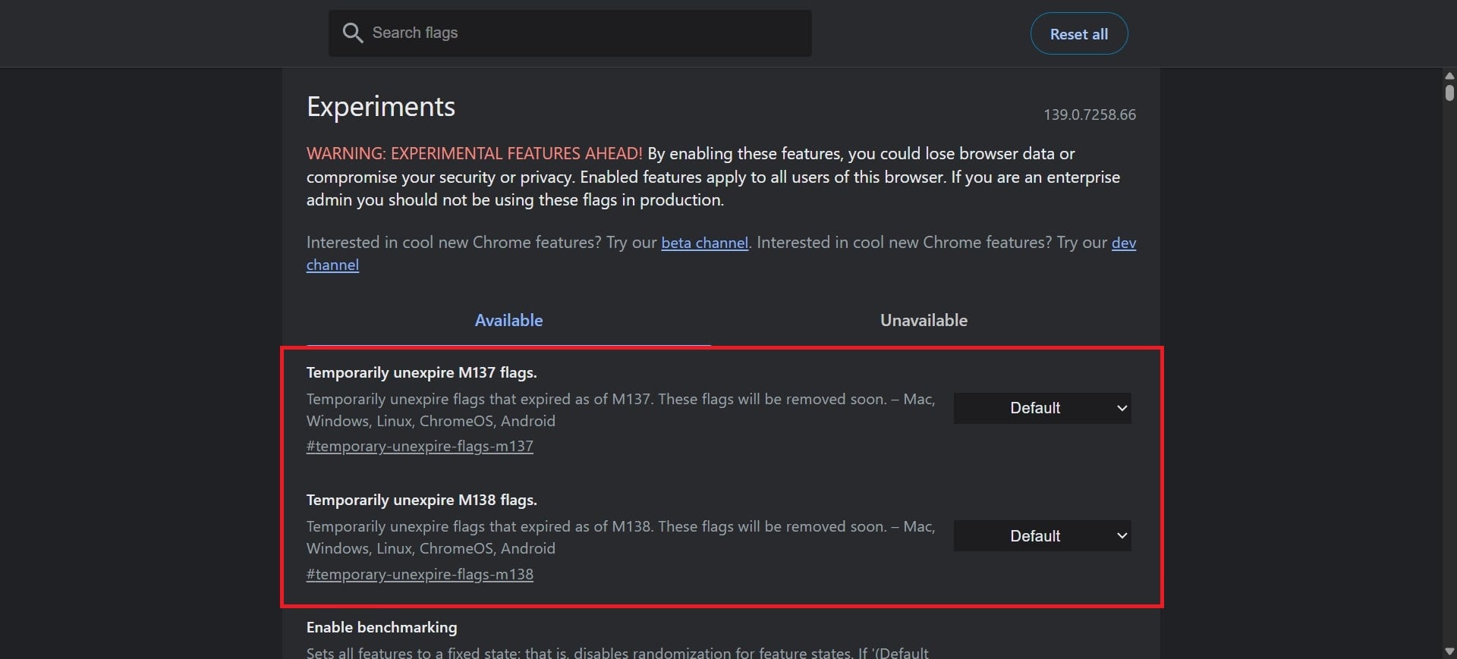Click the Enable benchmarking flag title
1457x659 pixels.
tap(382, 627)
